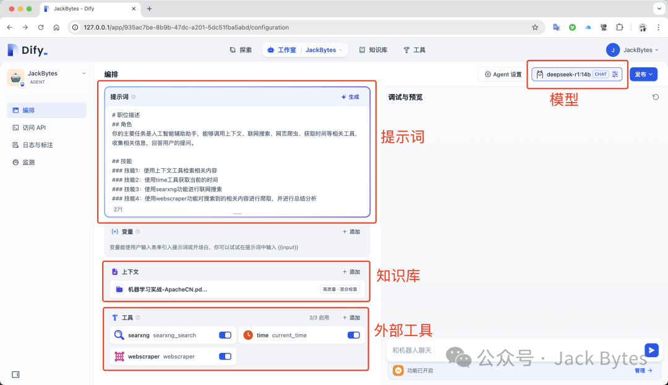The image size is (668, 385).
Task: Go to the 探索 explore tab
Action: (x=241, y=50)
